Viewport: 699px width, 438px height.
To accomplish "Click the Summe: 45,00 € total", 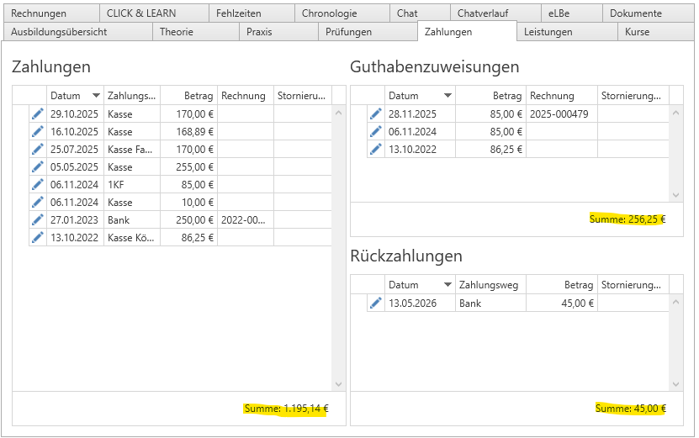I will [630, 408].
